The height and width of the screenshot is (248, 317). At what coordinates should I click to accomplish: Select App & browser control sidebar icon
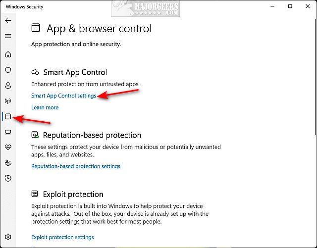[x=8, y=116]
